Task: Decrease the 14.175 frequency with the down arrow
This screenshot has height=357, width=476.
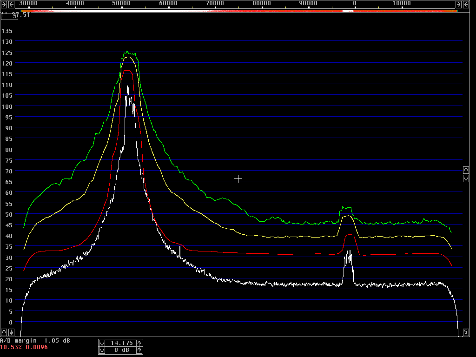Action: coord(102,343)
